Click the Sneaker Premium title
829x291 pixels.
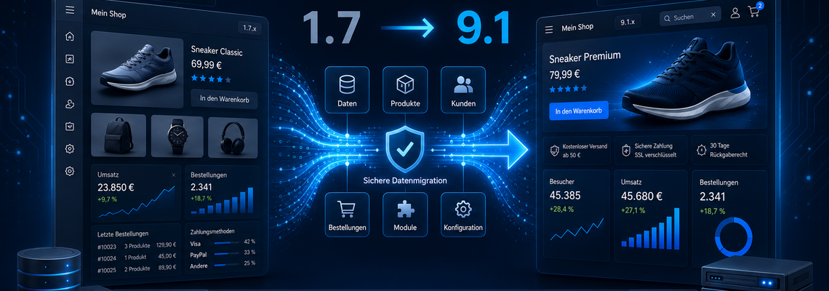(585, 57)
